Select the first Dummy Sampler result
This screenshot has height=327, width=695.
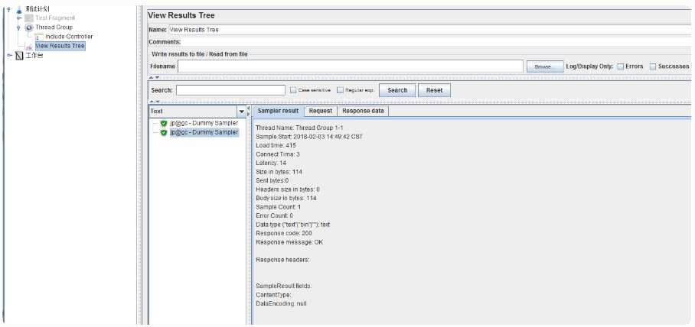(x=204, y=123)
